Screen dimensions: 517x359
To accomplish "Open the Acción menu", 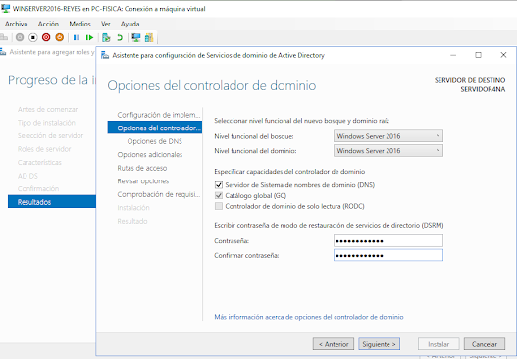I will [x=48, y=24].
